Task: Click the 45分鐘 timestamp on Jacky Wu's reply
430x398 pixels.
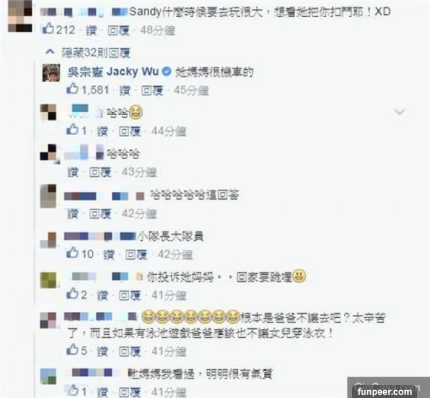Action: pyautogui.click(x=191, y=91)
